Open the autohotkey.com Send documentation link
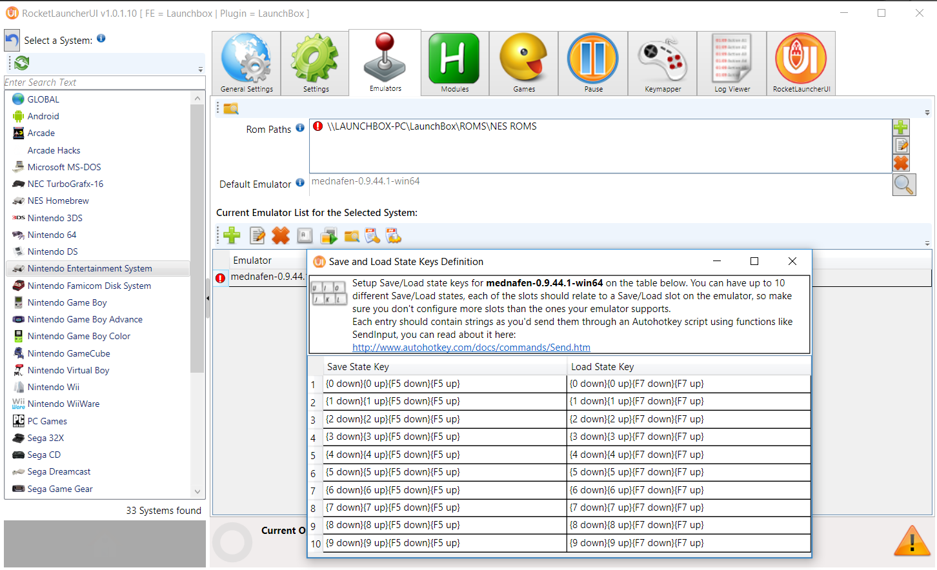The image size is (937, 570). pyautogui.click(x=471, y=348)
